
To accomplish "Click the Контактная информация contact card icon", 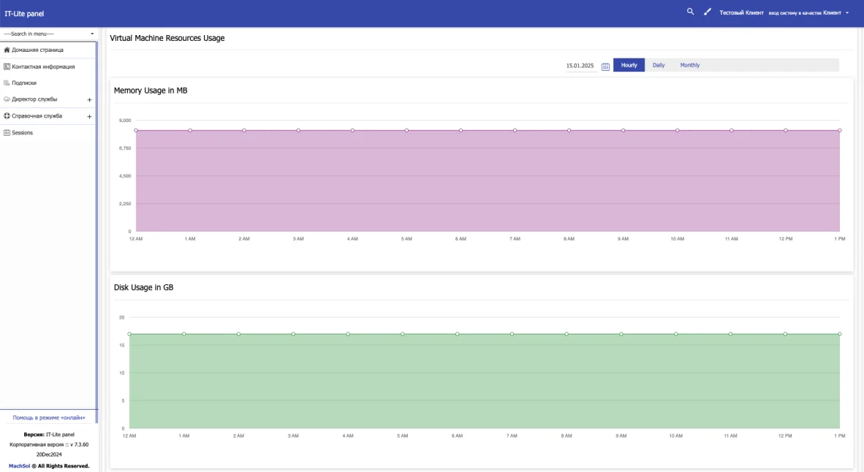I will click(7, 66).
